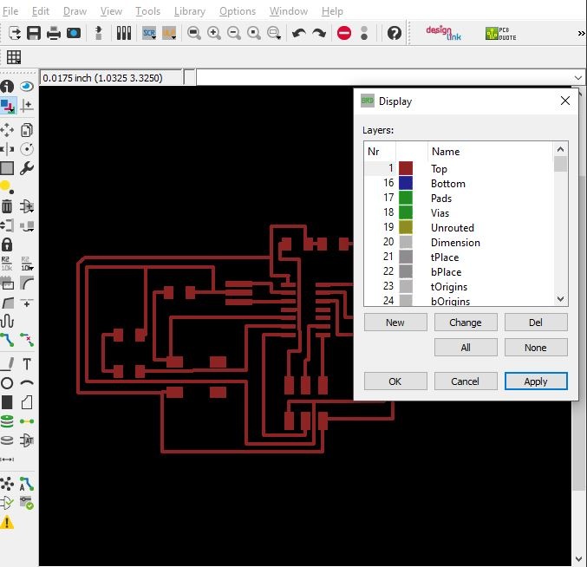The height and width of the screenshot is (567, 587).
Task: Click the Zoom to fit icon
Action: (194, 33)
